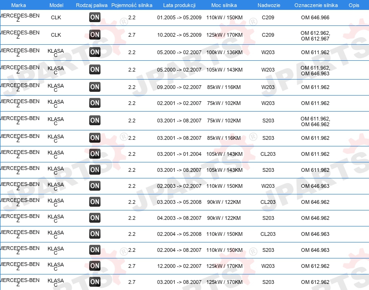Viewport: 369px width, 290px height.
Task: Click the Marka column header
Action: [x=18, y=5]
